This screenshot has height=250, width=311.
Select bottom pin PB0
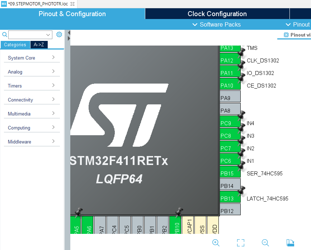(137, 225)
